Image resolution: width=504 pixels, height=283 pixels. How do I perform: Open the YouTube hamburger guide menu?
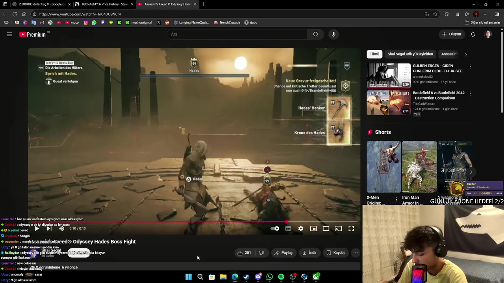(9, 34)
